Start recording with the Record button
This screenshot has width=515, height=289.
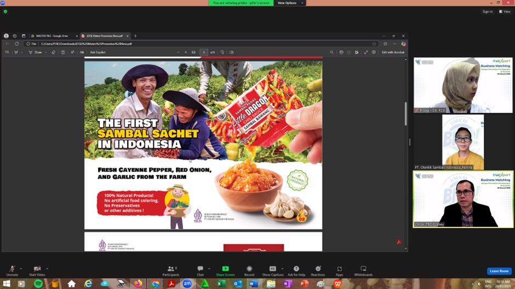[249, 270]
